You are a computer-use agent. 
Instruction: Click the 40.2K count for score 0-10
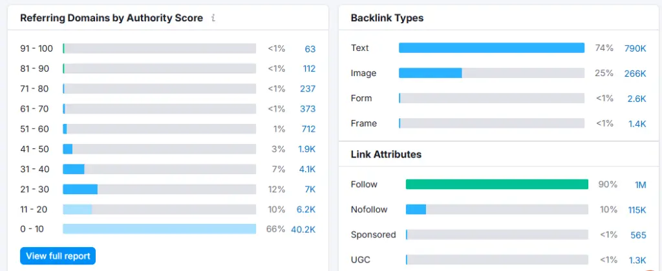[303, 229]
